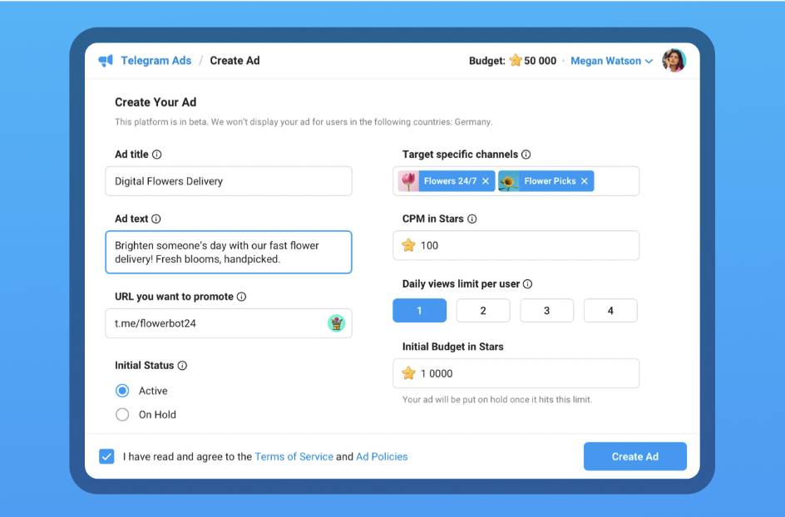Image resolution: width=785 pixels, height=517 pixels.
Task: Click the hold limit hint below budget
Action: [x=497, y=399]
